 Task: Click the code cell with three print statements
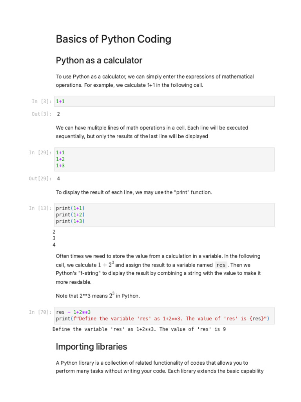point(165,215)
